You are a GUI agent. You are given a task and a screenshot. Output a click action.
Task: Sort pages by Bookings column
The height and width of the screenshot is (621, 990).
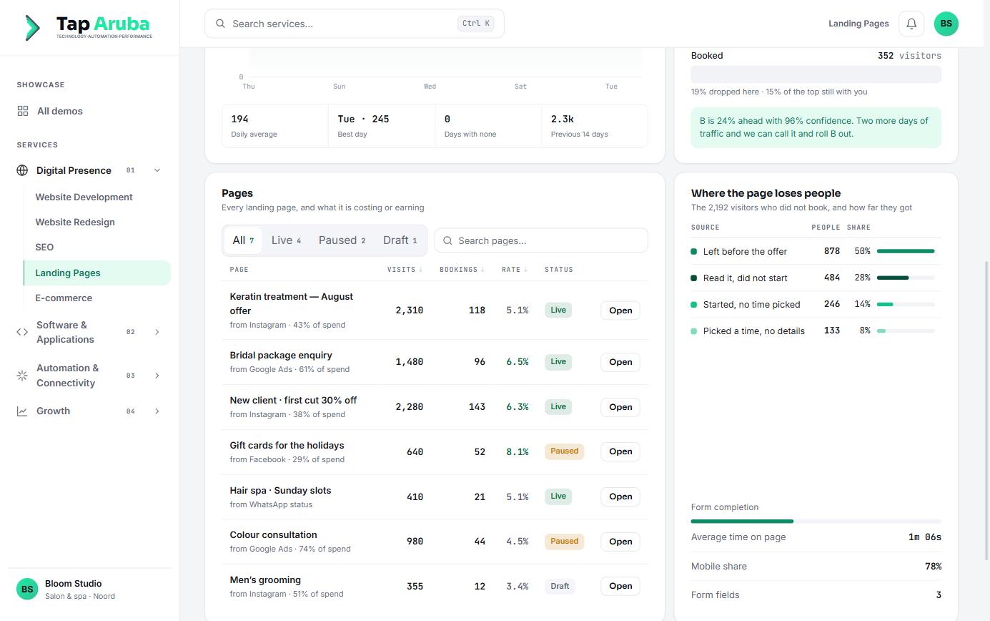click(x=462, y=270)
